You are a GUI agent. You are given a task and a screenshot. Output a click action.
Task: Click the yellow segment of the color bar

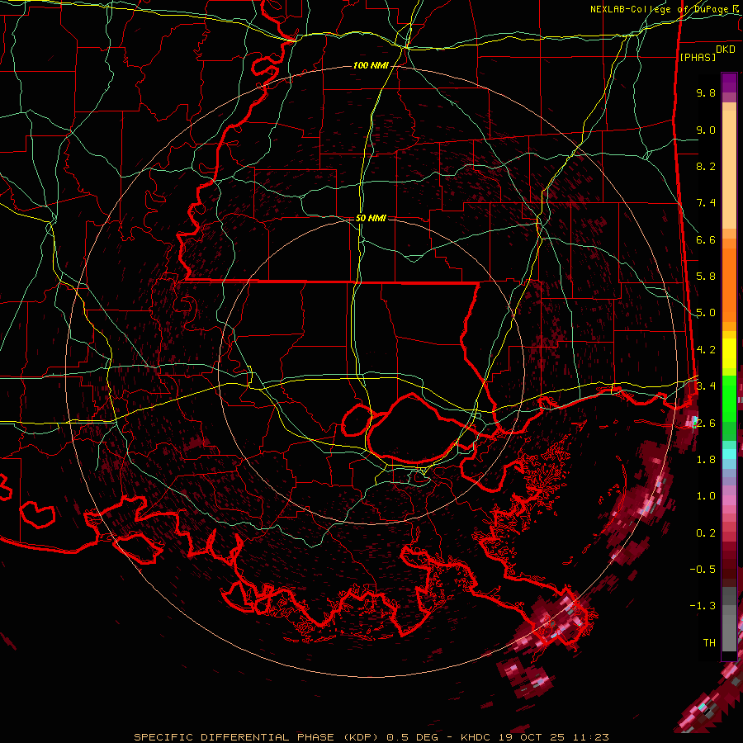(x=729, y=353)
